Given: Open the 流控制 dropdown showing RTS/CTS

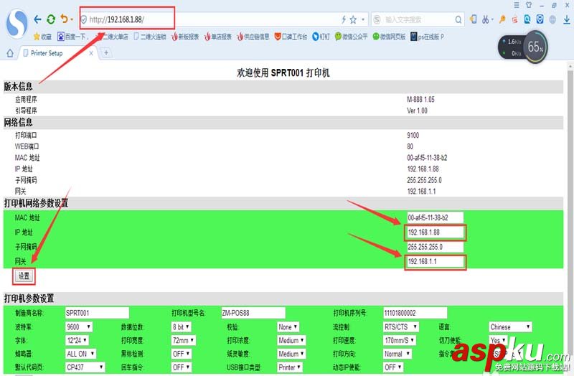Looking at the screenshot, I should pos(401,326).
